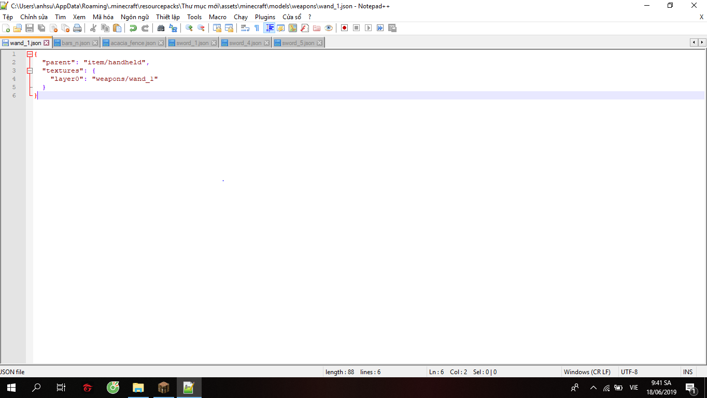Click the UTF-8 encoding status field
Image resolution: width=707 pixels, height=398 pixels.
629,372
